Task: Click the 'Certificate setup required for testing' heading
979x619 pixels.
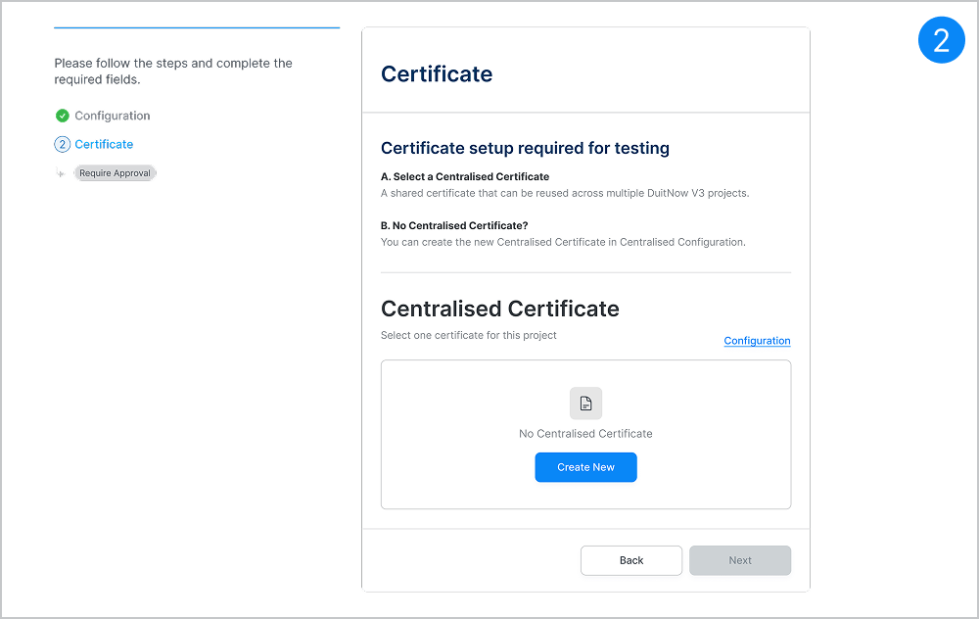Action: tap(525, 149)
